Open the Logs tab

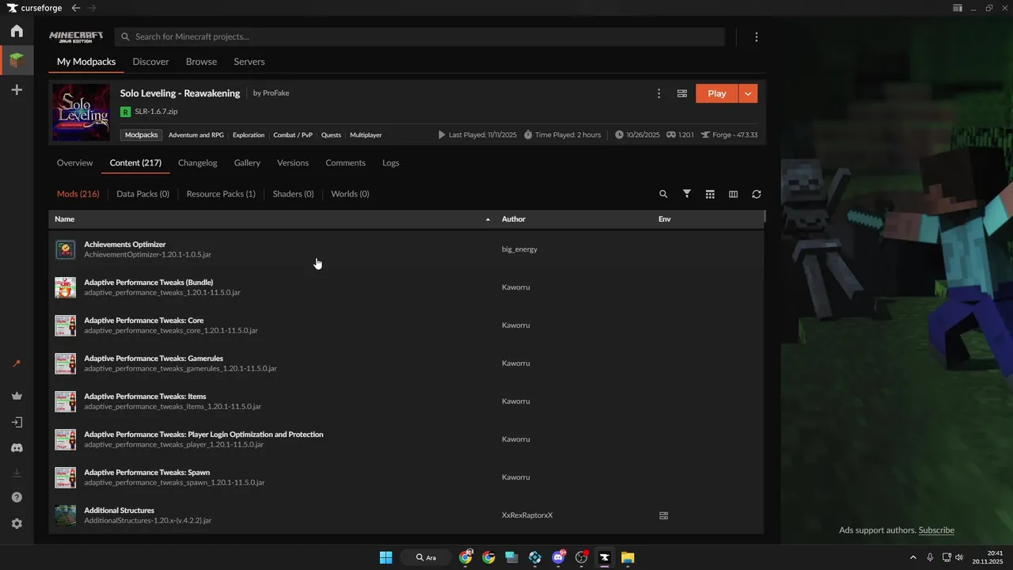coord(391,163)
